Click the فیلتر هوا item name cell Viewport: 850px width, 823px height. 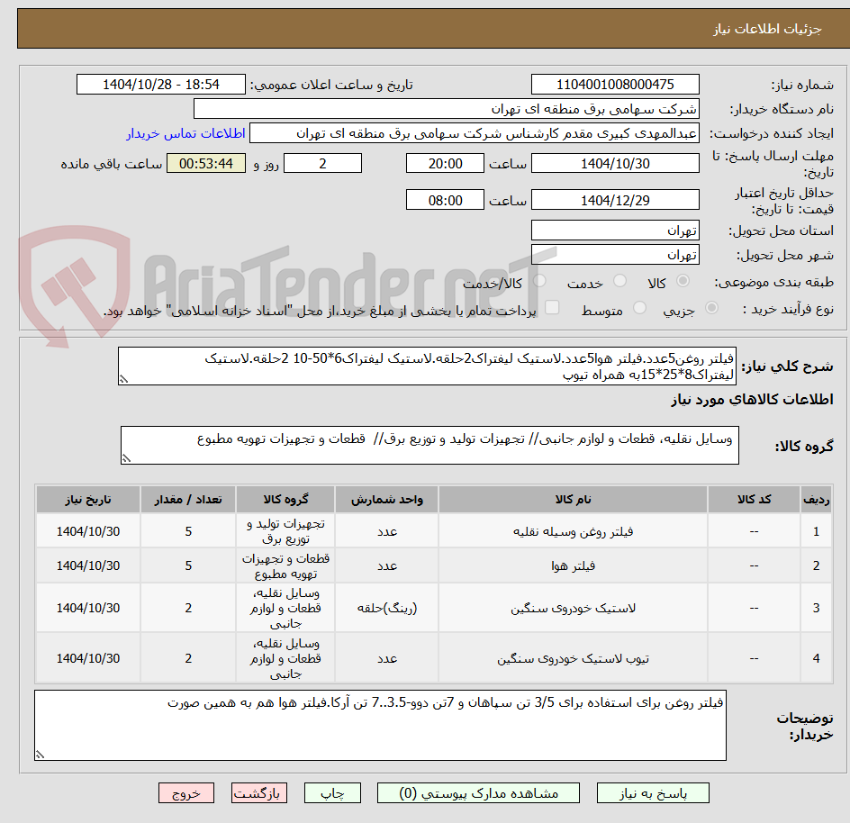(x=573, y=565)
